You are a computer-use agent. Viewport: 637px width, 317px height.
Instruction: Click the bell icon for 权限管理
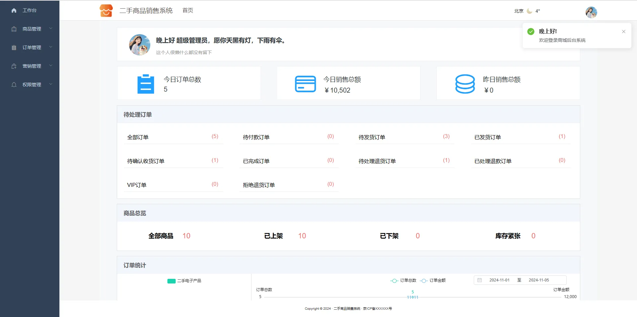[14, 85]
